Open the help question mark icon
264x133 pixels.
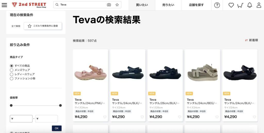point(217,5)
